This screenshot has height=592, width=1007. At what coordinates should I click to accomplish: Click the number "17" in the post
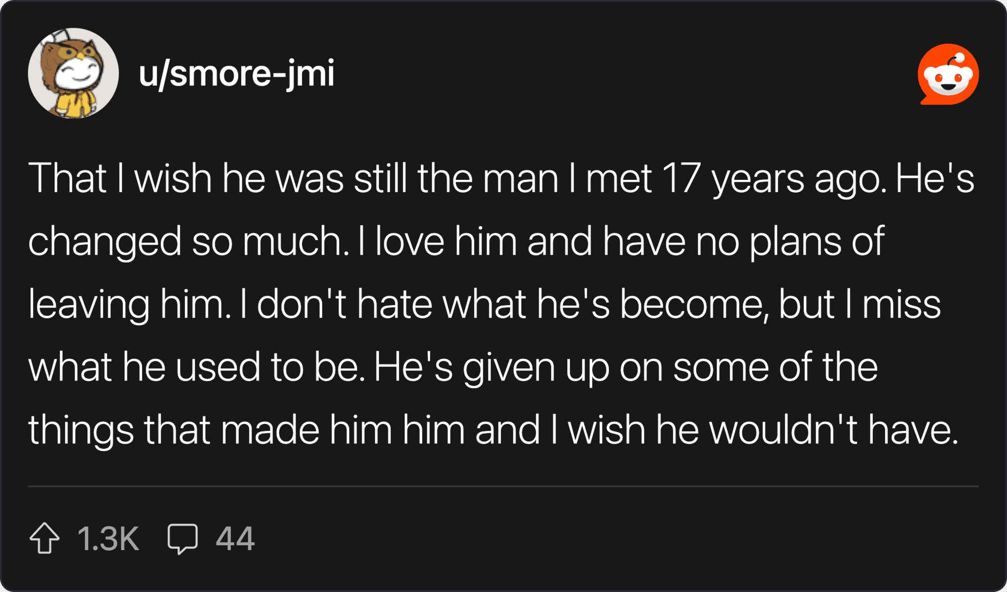(681, 178)
